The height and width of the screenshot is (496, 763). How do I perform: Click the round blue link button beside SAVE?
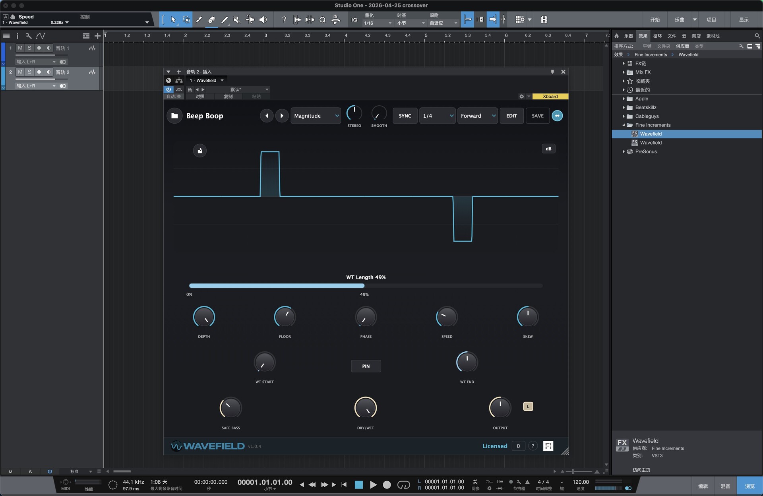pos(557,116)
